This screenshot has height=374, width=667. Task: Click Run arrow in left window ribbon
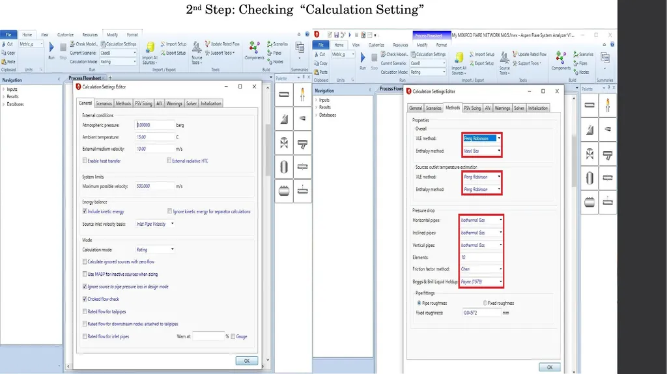point(51,47)
